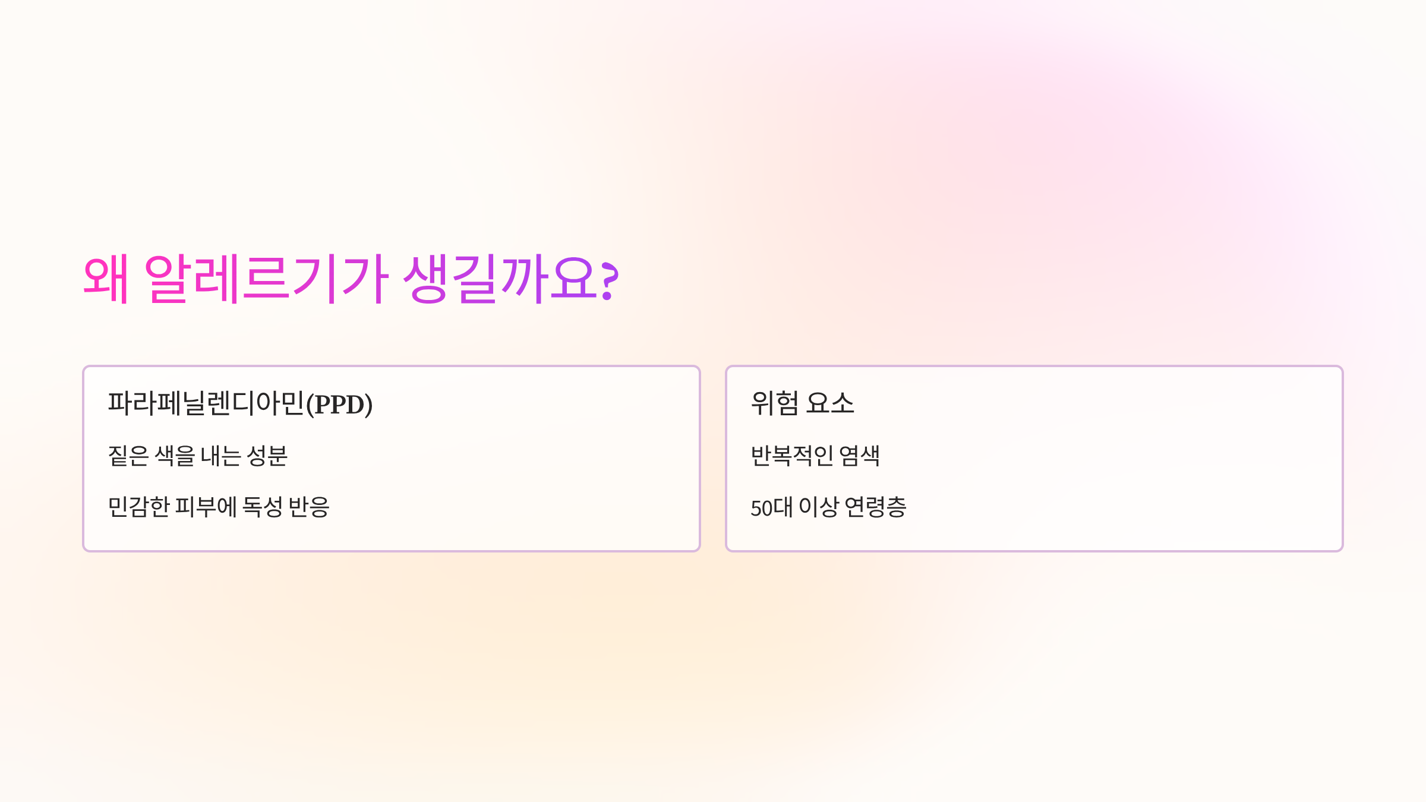Select the 반복적인 염색 text line
1426x802 pixels.
click(x=815, y=456)
